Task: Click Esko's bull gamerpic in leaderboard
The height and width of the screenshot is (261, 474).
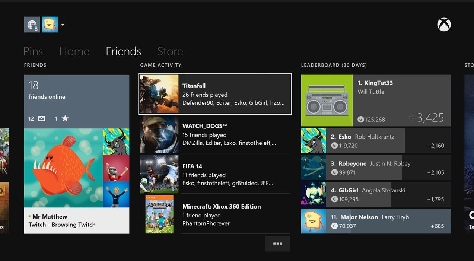Action: coord(314,141)
